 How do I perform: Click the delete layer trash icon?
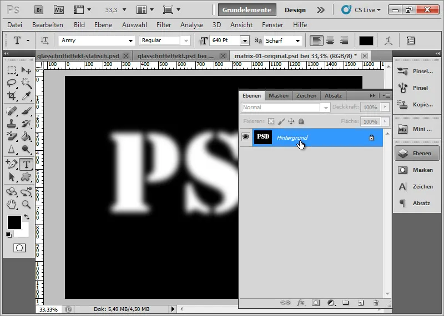[x=376, y=303]
